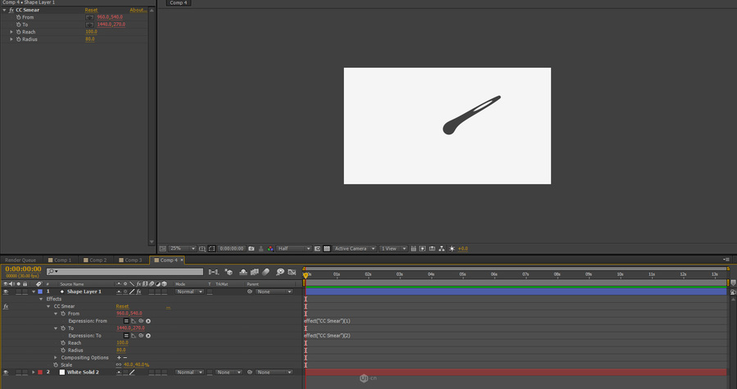Toggle visibility of the White Solid 2 layer

click(x=6, y=372)
